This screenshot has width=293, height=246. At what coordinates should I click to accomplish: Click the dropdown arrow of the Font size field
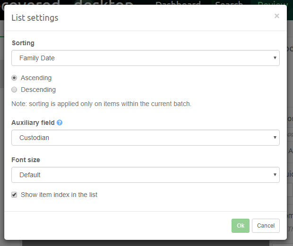275,175
